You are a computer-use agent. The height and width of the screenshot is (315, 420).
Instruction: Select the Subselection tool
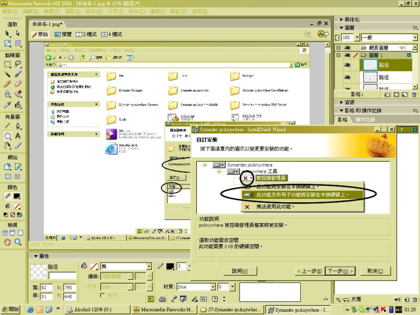click(x=18, y=33)
